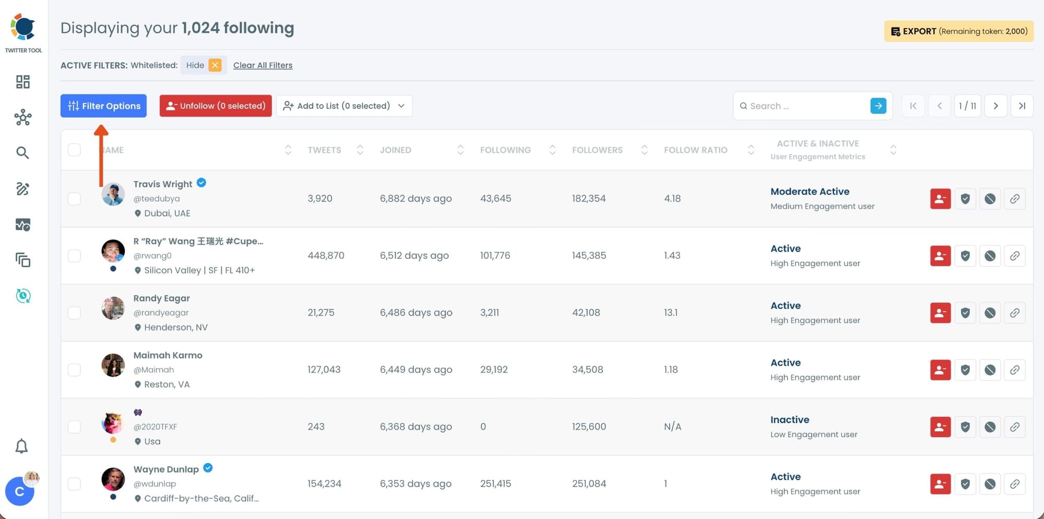1044x519 pixels.
Task: Select the highlighted sync history sidebar icon
Action: pos(22,296)
